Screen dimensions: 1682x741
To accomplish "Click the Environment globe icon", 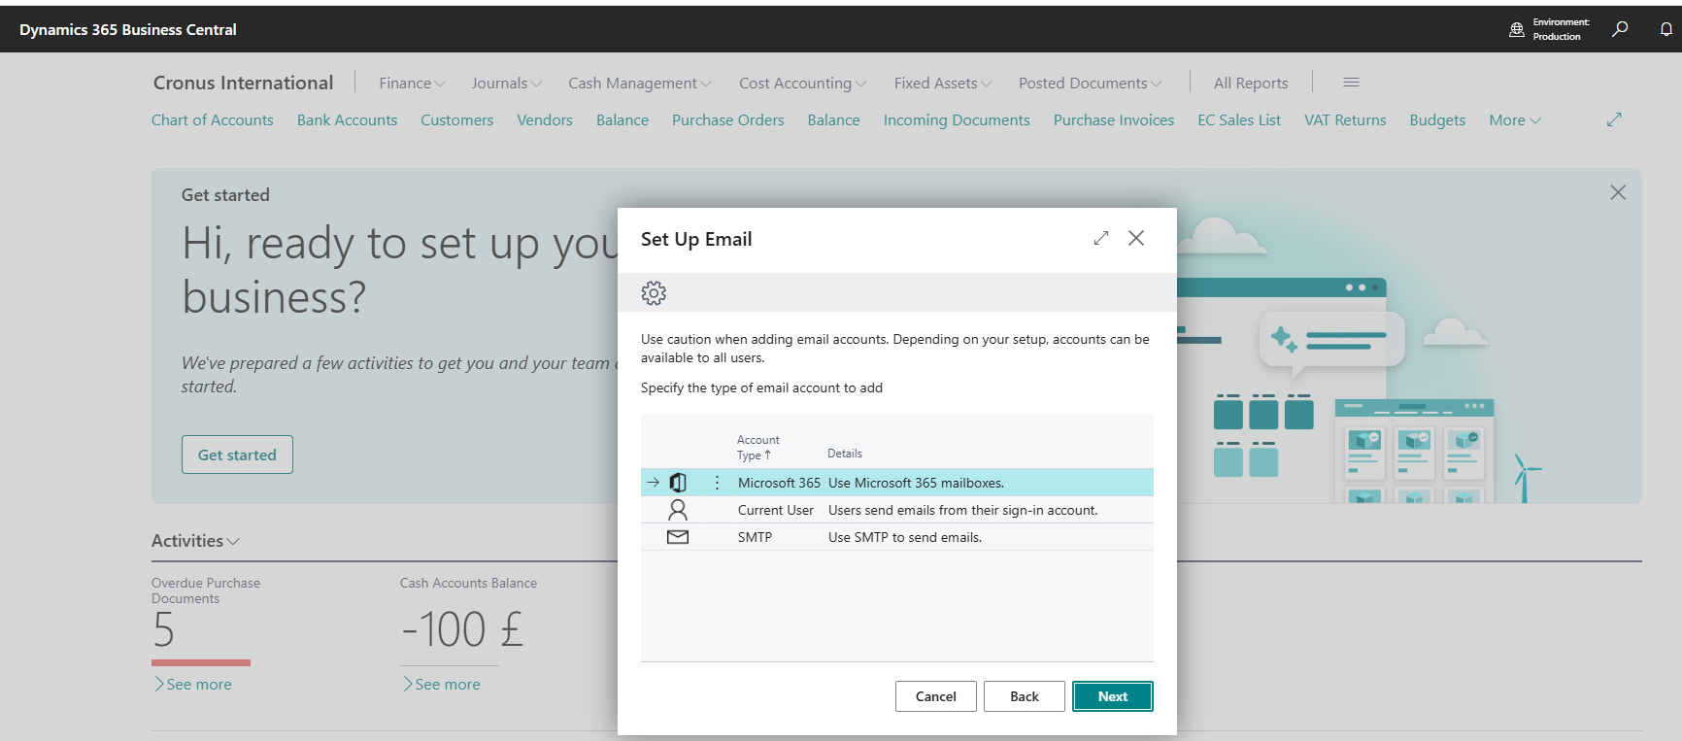I will 1517,29.
